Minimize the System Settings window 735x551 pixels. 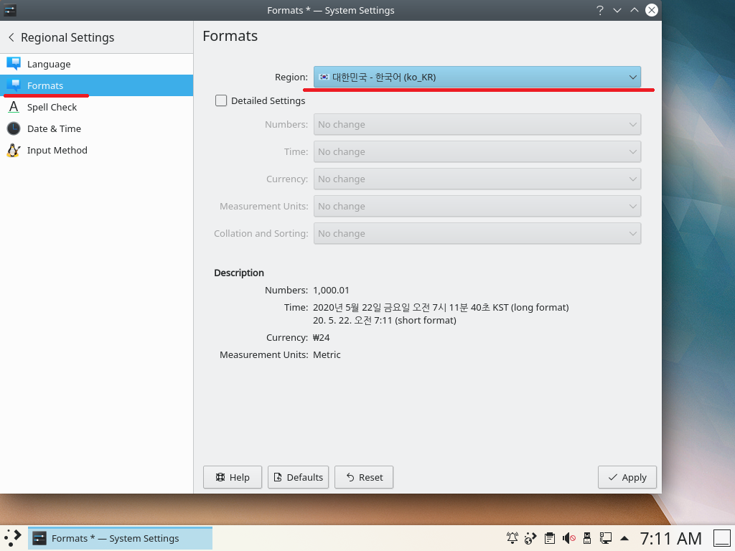617,10
